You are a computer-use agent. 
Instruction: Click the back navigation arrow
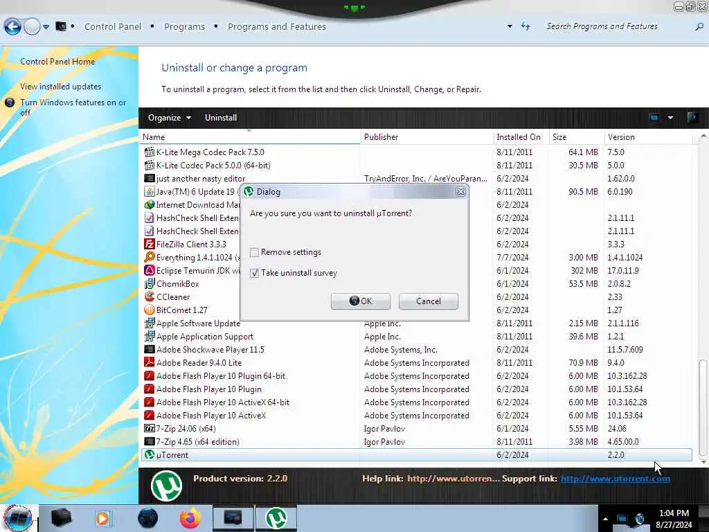pyautogui.click(x=12, y=27)
